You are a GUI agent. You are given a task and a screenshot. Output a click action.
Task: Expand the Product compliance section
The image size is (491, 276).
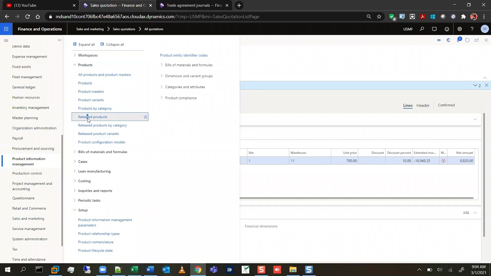point(161,98)
